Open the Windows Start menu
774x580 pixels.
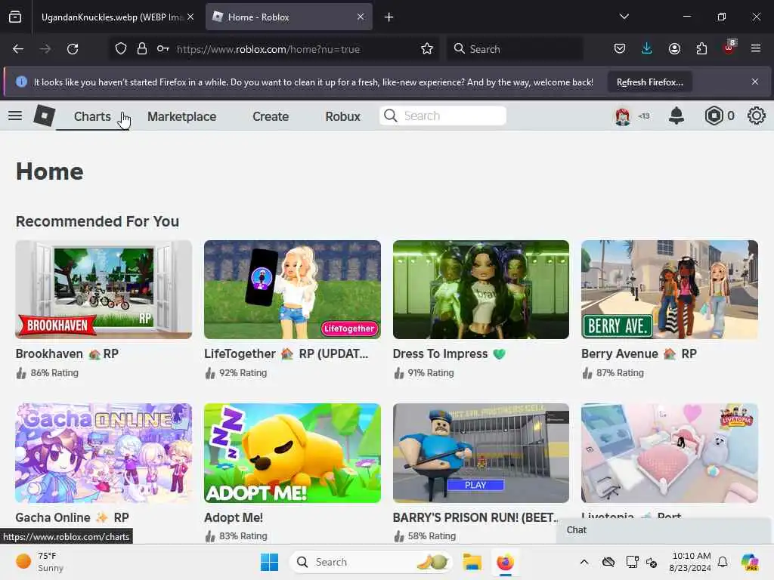coord(270,562)
